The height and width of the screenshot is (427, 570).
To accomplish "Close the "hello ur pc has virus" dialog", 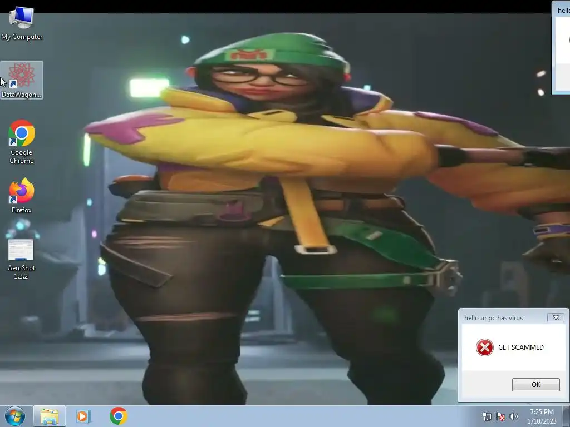I will tap(556, 317).
